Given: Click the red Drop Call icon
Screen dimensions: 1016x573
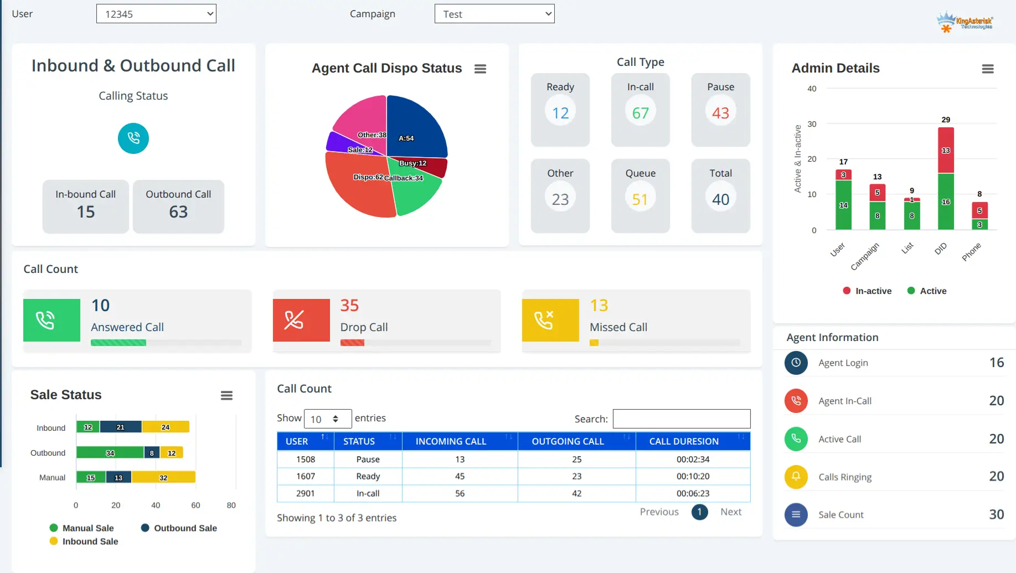Looking at the screenshot, I should 301,320.
